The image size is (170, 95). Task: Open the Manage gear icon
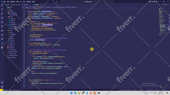pyautogui.click(x=2, y=87)
